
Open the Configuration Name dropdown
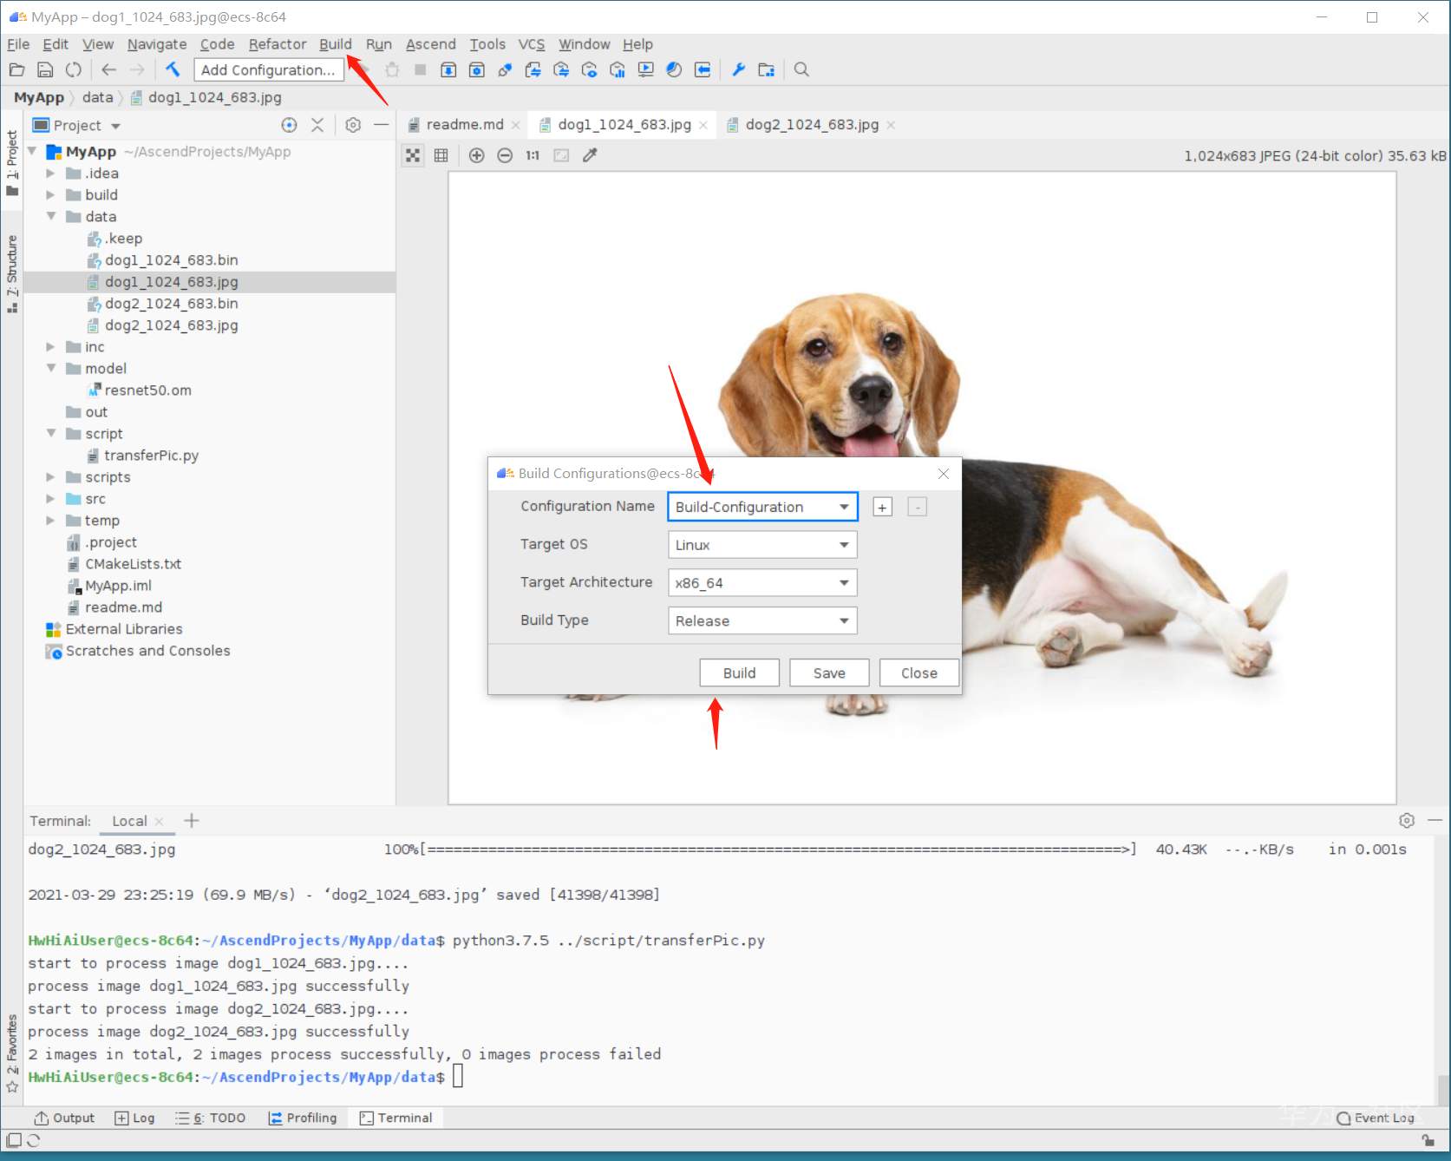point(762,507)
